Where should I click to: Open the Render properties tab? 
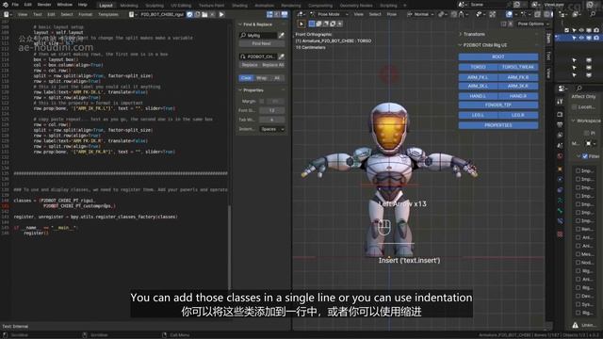(560, 115)
